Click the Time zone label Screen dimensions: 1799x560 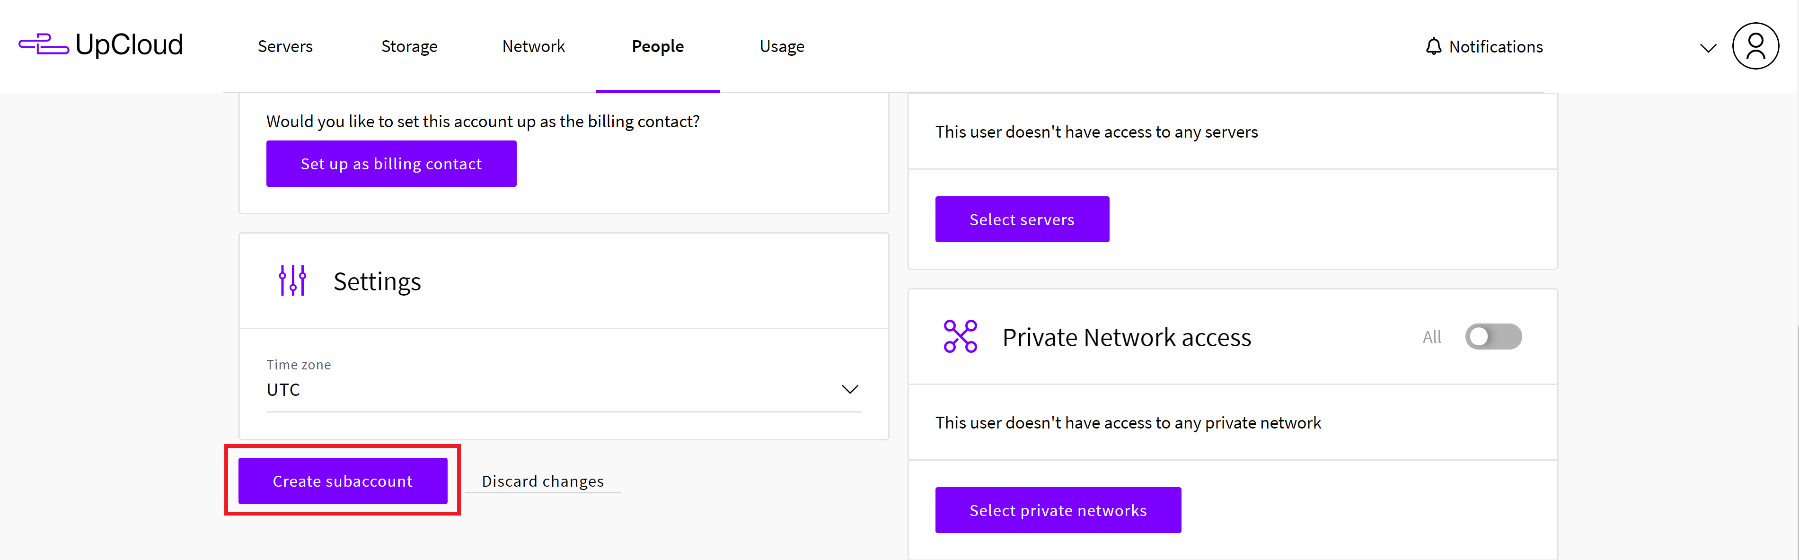coord(299,365)
